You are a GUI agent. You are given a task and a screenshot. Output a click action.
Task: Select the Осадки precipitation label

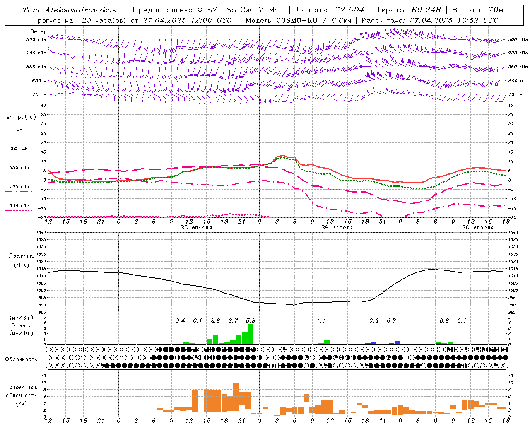tap(22, 325)
